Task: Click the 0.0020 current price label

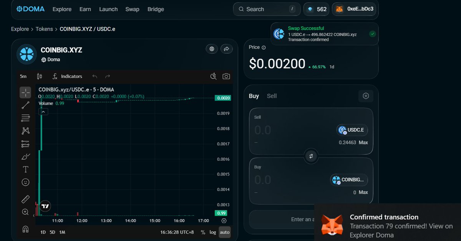Action: click(223, 98)
